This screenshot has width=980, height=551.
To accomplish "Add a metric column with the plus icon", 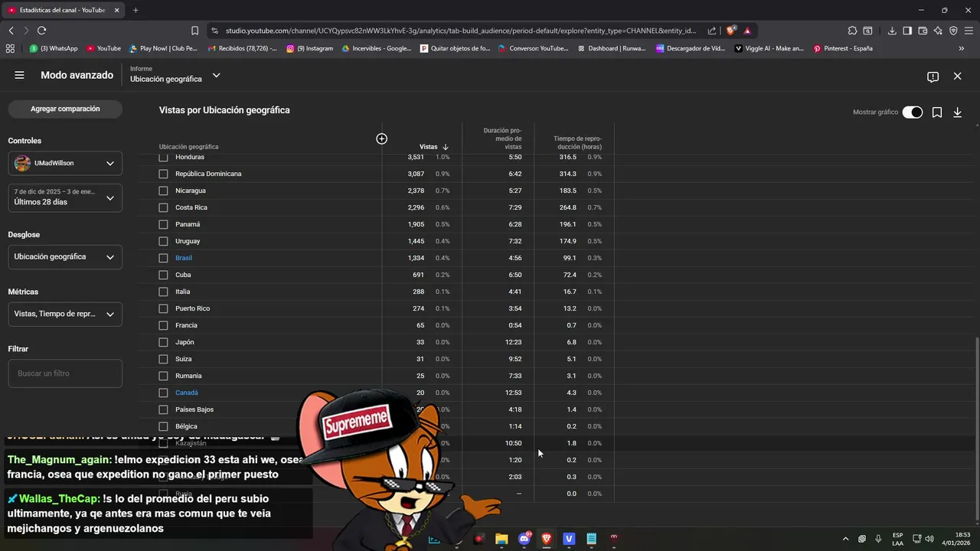I will pos(381,139).
